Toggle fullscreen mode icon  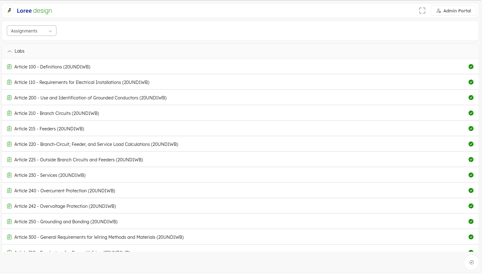coord(422,11)
